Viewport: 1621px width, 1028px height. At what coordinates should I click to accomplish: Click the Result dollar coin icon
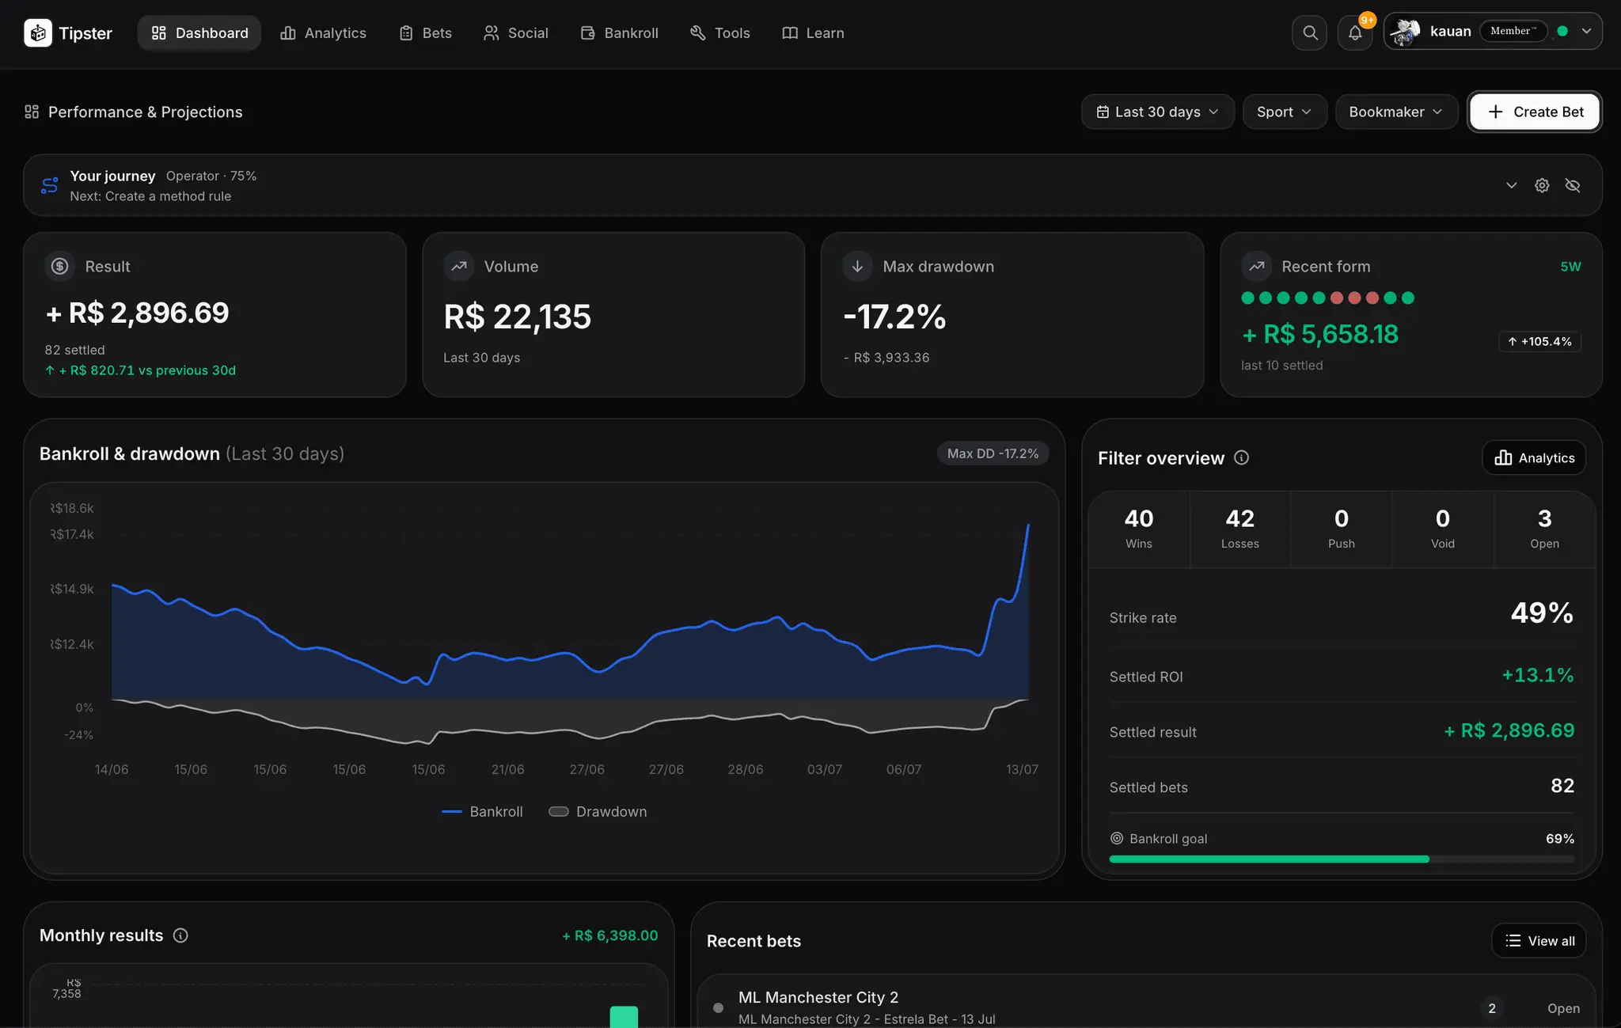pos(60,267)
